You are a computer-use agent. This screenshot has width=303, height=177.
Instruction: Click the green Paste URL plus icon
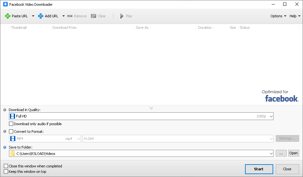tap(8, 16)
